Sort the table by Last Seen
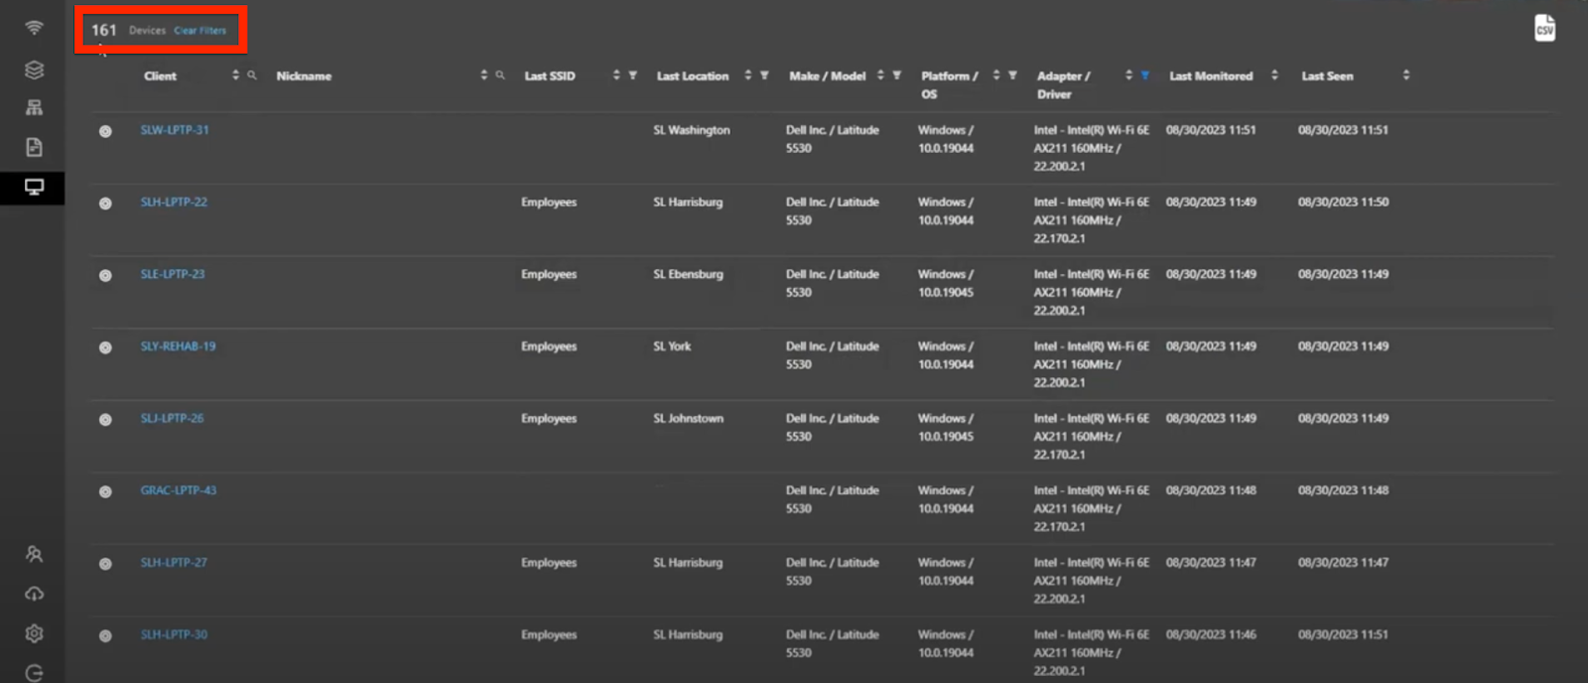 click(1405, 75)
